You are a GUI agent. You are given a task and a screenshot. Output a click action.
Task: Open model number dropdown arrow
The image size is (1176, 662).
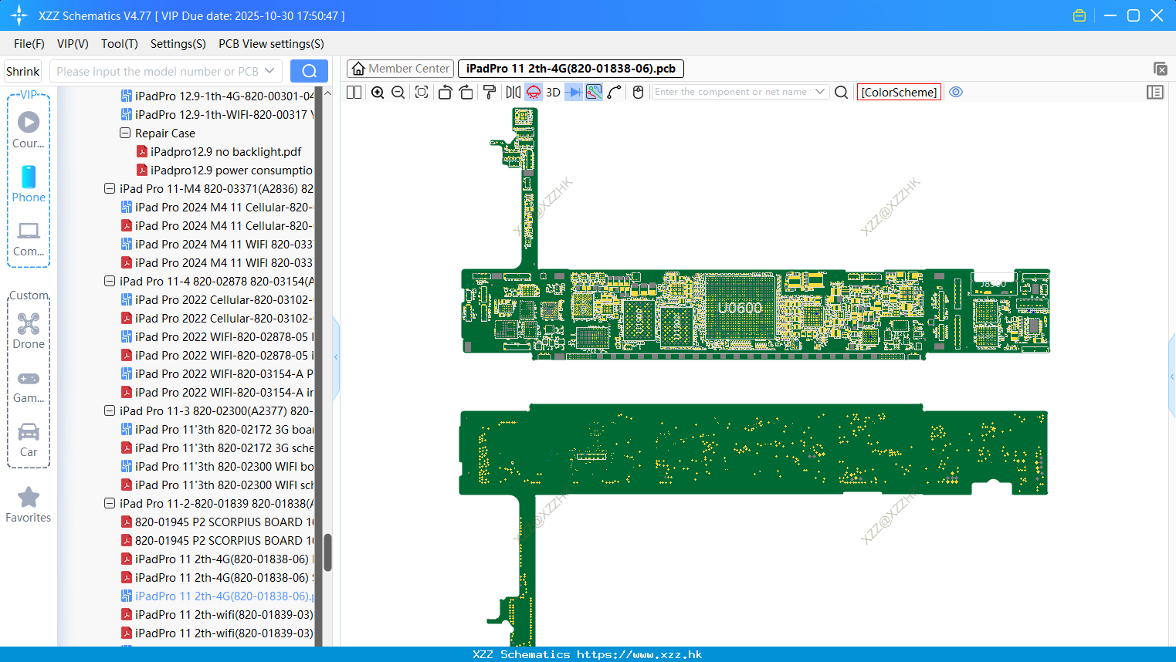pos(269,71)
